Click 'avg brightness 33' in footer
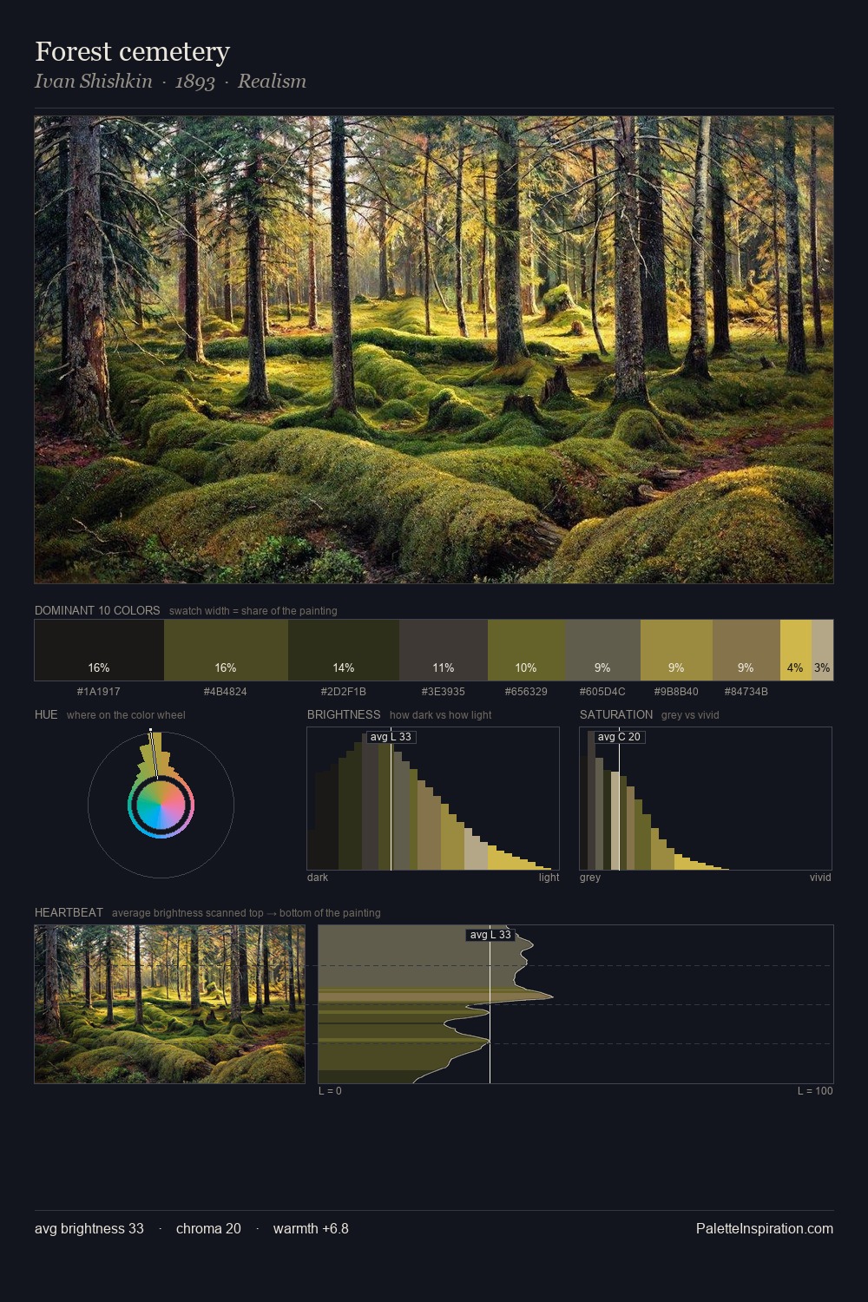The width and height of the screenshot is (868, 1302). click(x=89, y=1228)
